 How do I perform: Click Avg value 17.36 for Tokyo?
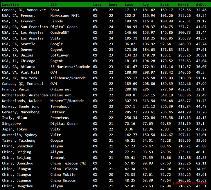(148, 129)
